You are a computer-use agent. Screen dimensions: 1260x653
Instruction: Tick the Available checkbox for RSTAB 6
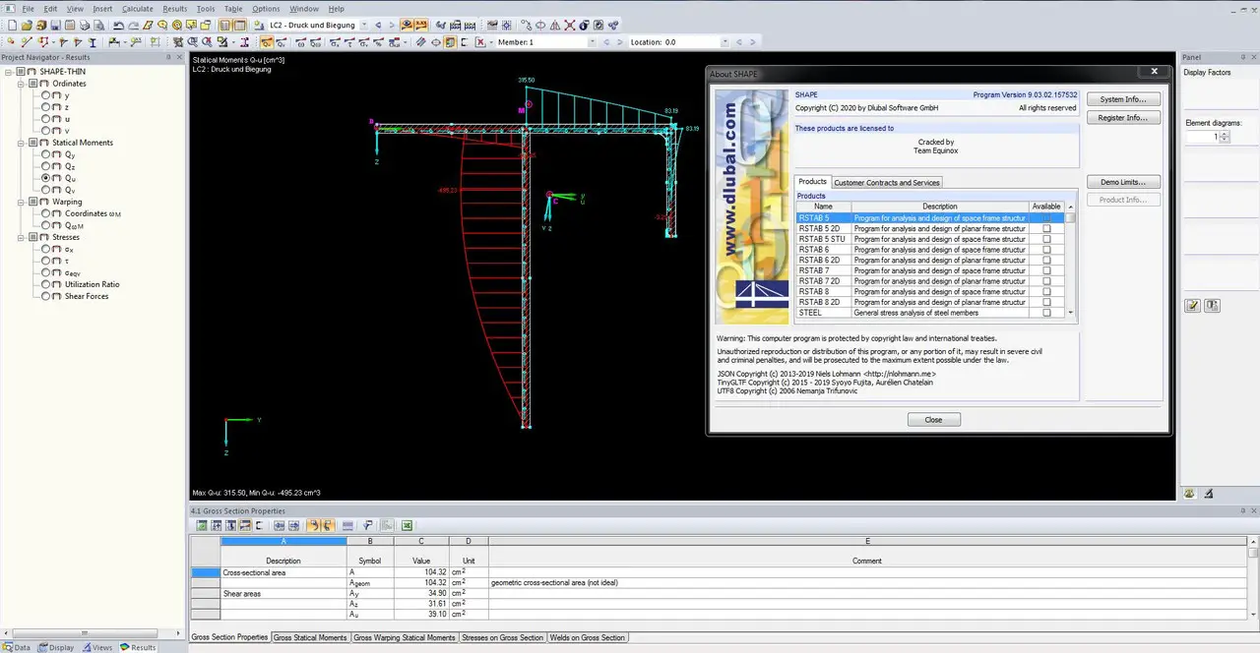click(x=1046, y=250)
